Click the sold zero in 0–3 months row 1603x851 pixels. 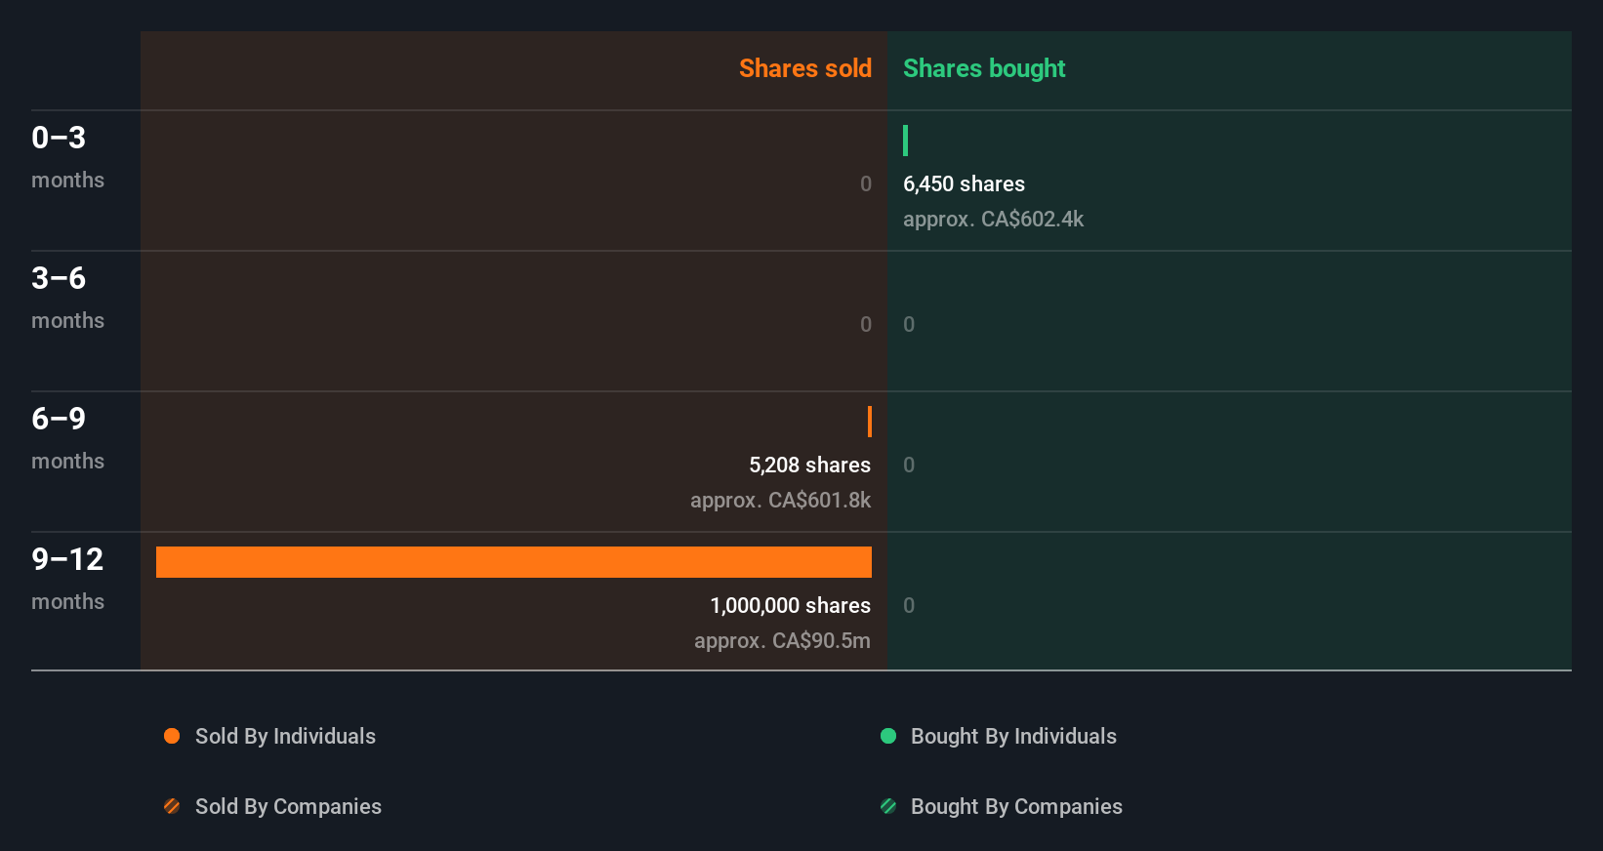[x=866, y=183]
